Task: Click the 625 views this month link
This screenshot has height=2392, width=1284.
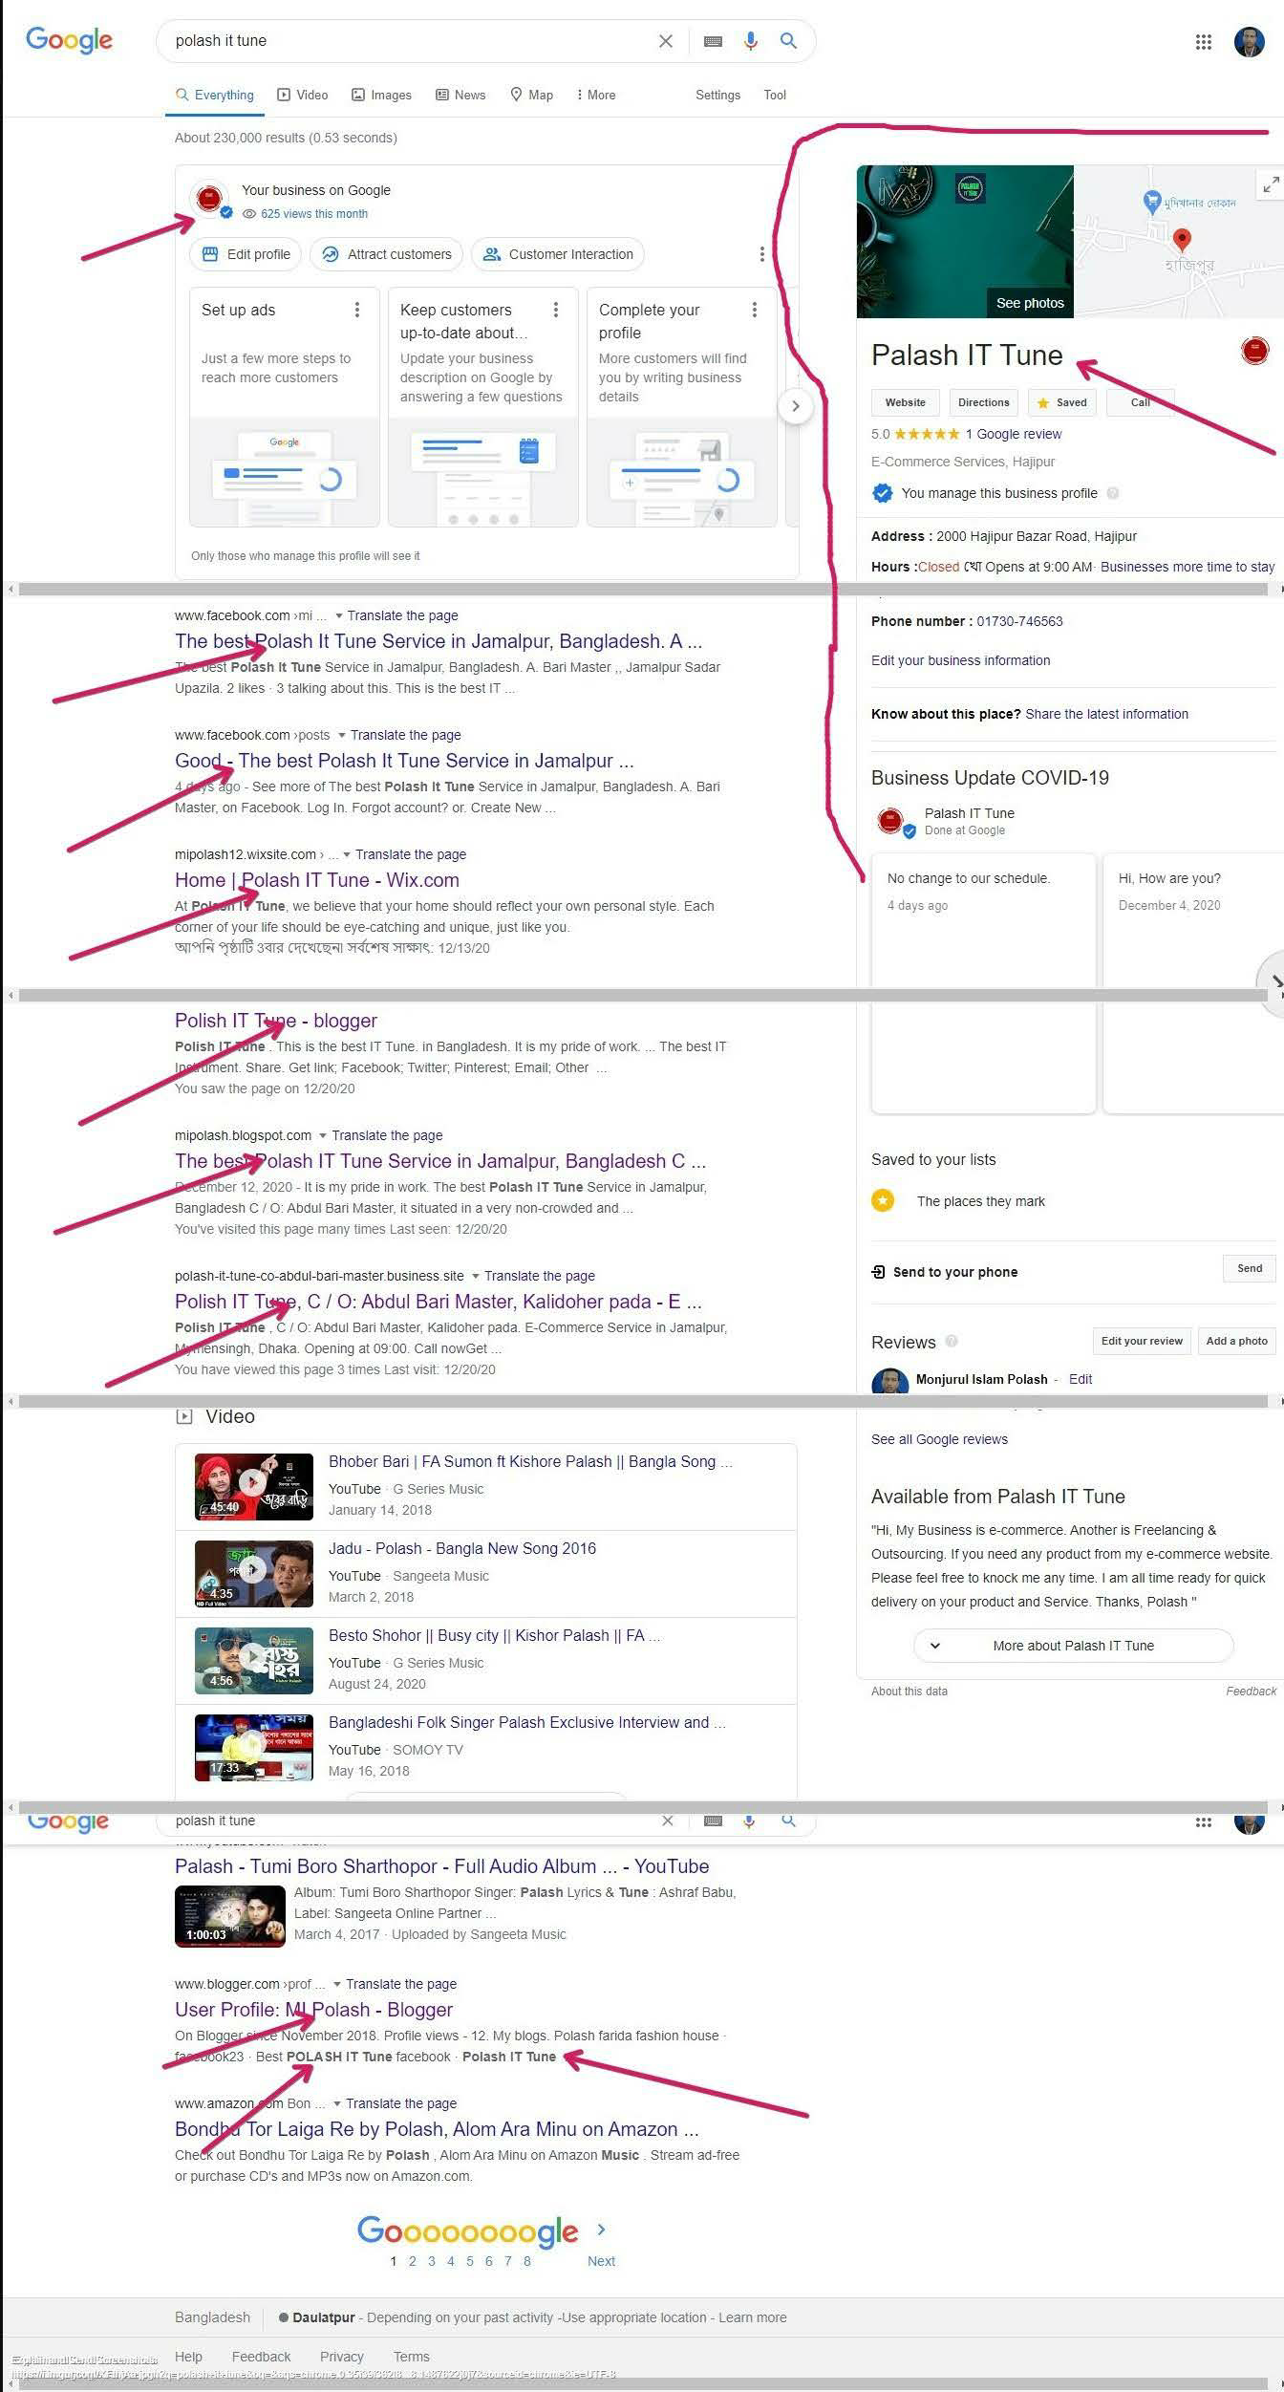Action: click(313, 214)
